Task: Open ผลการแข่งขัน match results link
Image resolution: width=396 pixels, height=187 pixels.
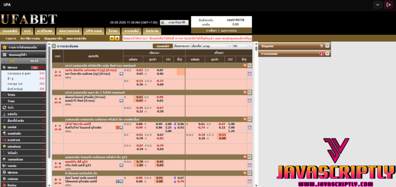Action: (77, 39)
